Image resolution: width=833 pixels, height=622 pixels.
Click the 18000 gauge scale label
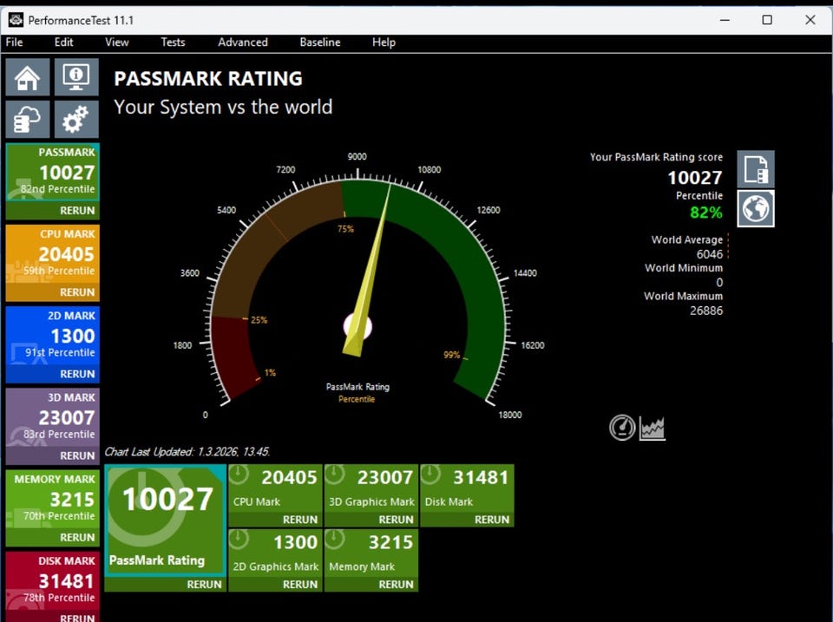coord(510,415)
